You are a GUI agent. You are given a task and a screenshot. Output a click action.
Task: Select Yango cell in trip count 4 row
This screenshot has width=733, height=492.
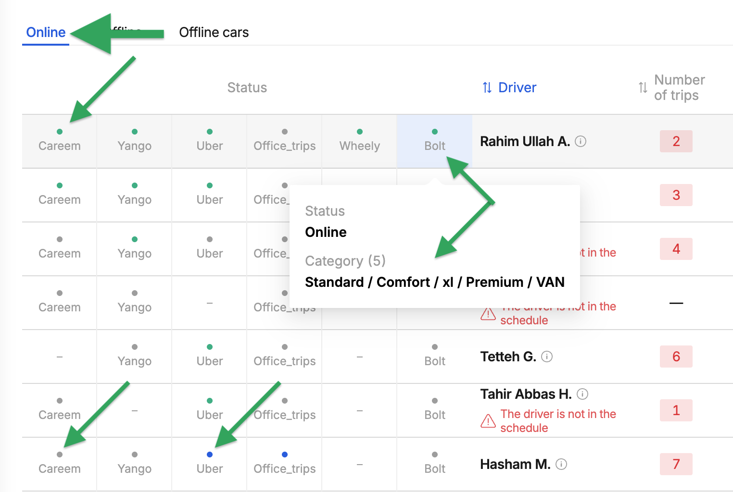(135, 249)
